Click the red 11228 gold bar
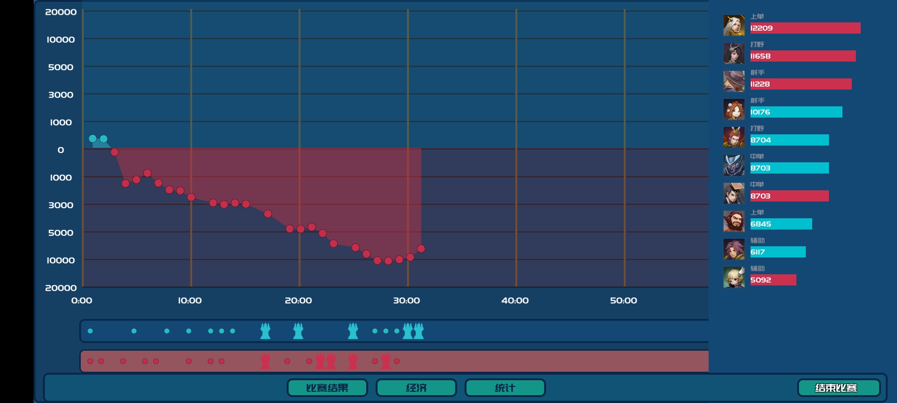 [801, 84]
